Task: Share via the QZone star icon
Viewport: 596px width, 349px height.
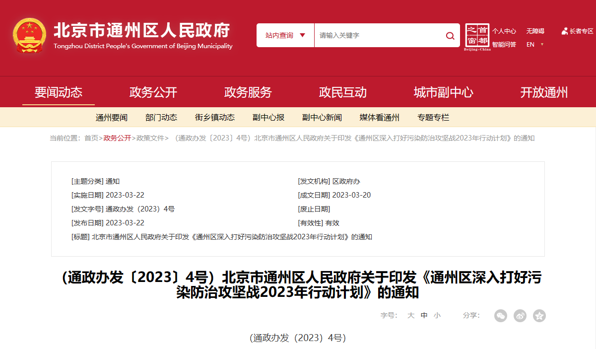Action: (x=539, y=316)
